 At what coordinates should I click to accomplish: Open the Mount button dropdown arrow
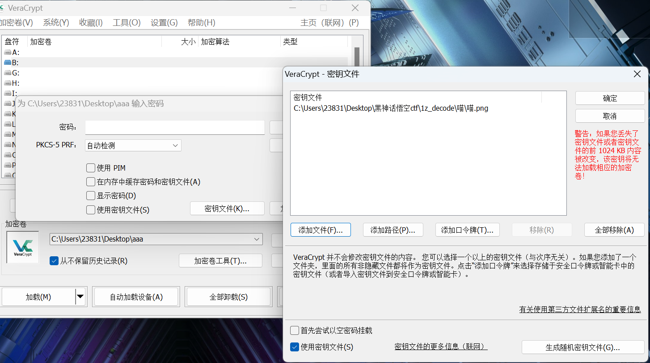[x=80, y=296]
